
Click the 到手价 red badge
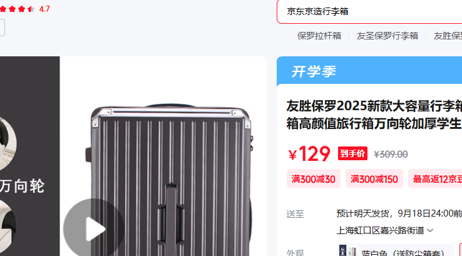352,153
